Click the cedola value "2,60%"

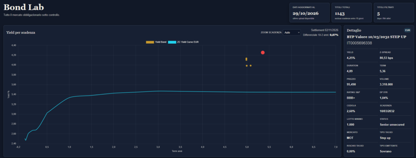coord(351,111)
